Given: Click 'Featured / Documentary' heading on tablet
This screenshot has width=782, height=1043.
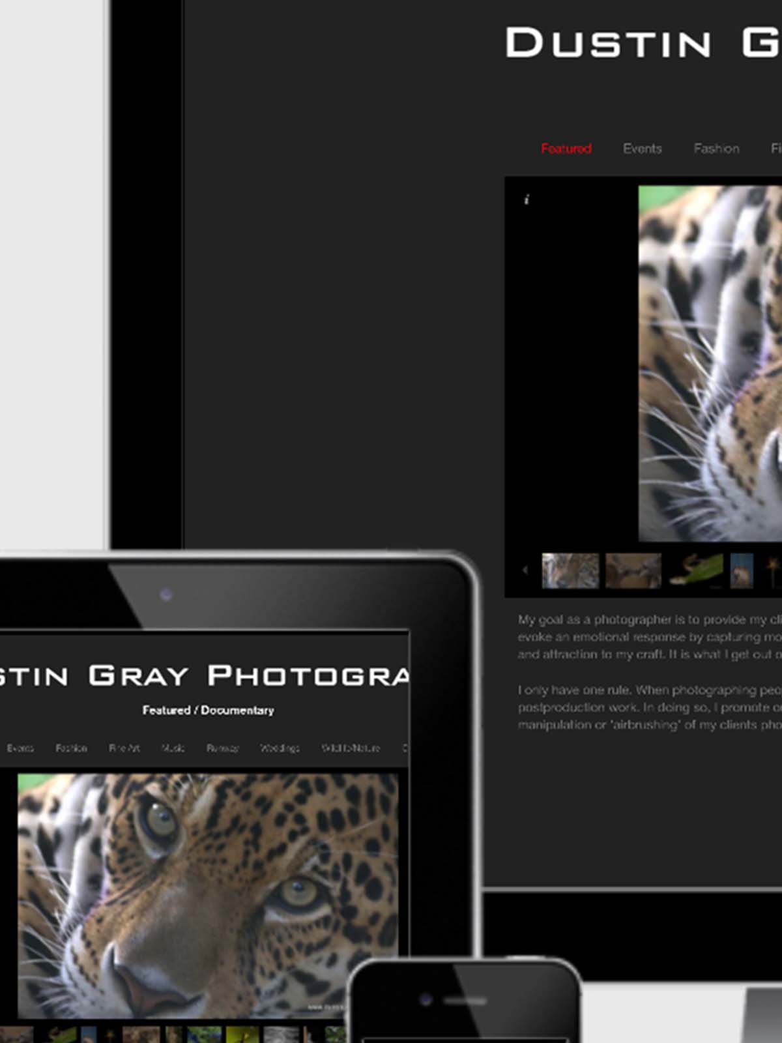Looking at the screenshot, I should [x=208, y=710].
